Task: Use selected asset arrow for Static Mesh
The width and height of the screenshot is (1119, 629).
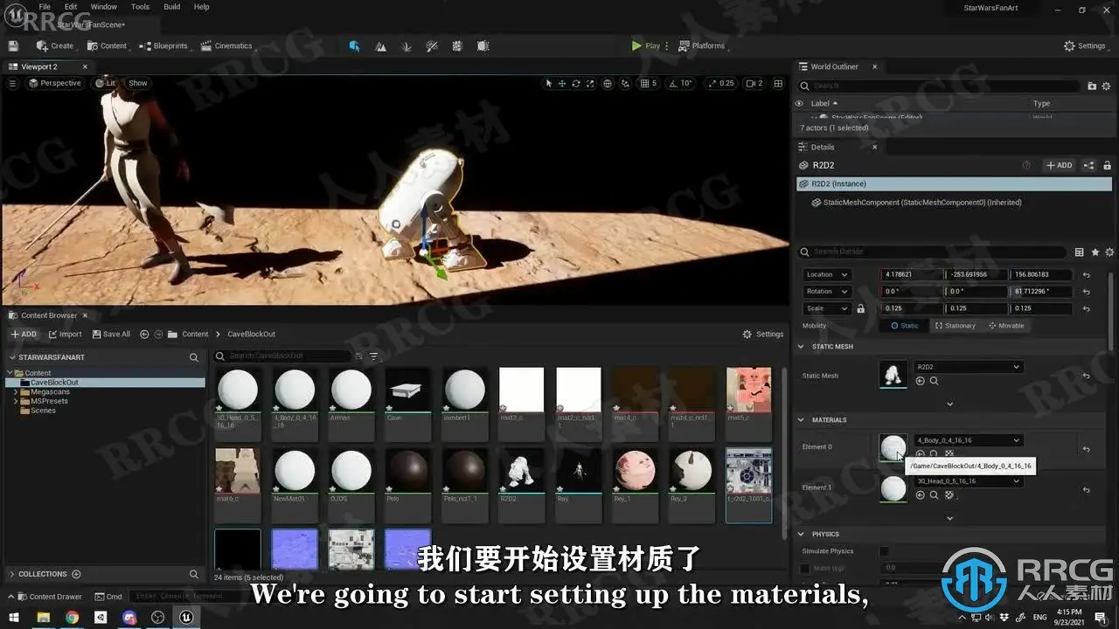Action: pyautogui.click(x=920, y=381)
